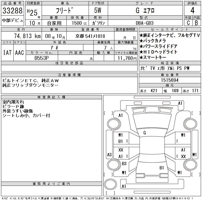Click the door shape value 5W

(x=98, y=10)
